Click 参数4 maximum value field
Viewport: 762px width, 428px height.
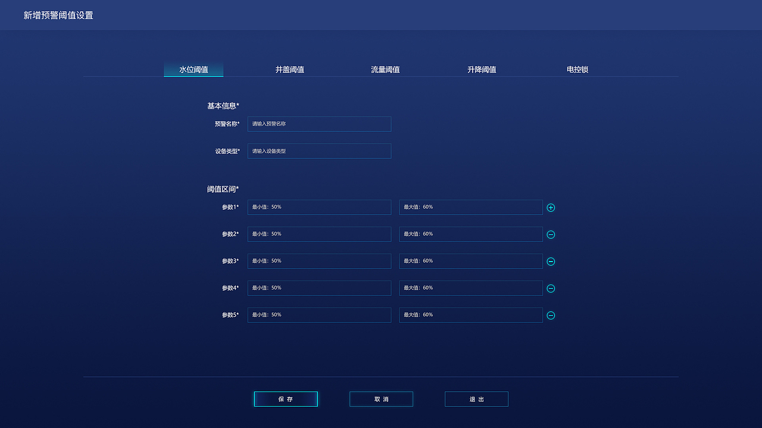[x=471, y=288]
